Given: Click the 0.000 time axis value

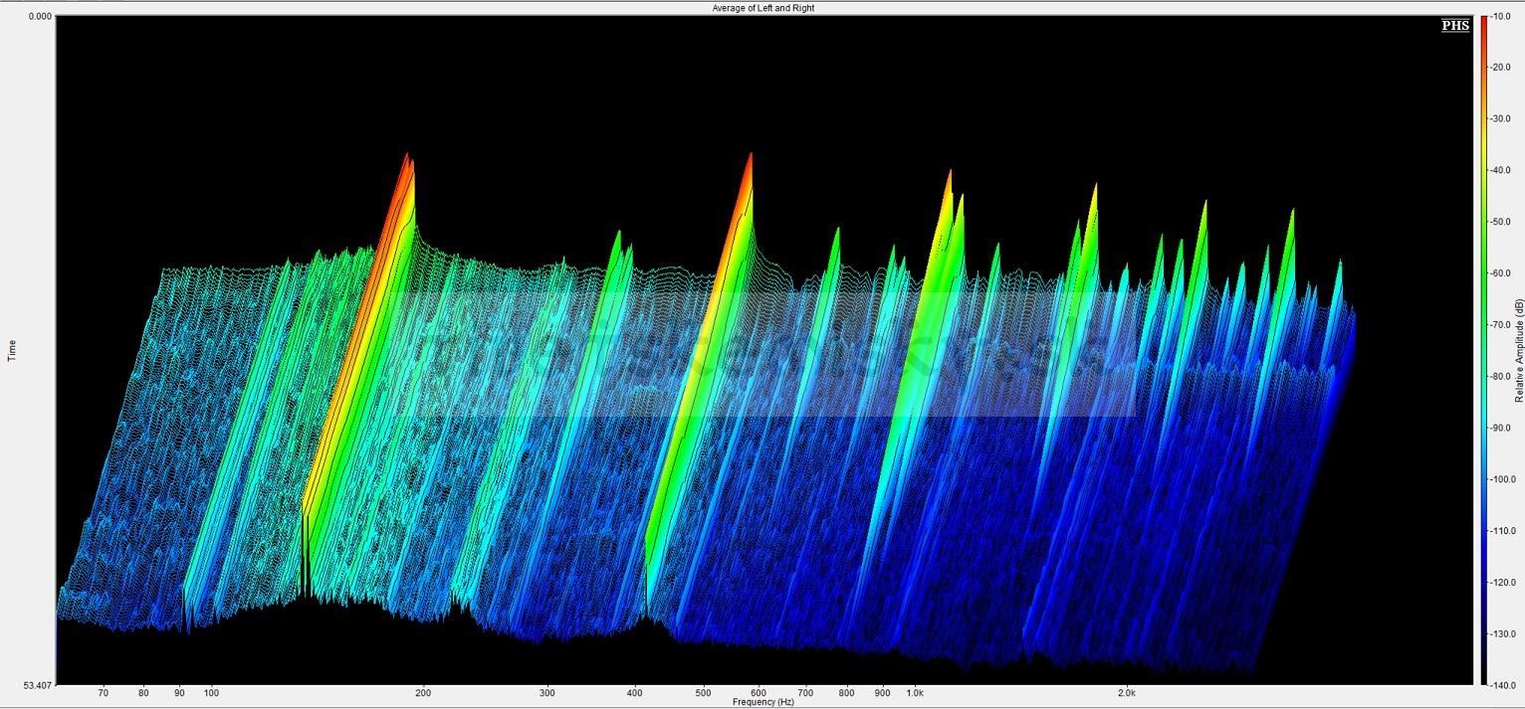Looking at the screenshot, I should [x=40, y=17].
